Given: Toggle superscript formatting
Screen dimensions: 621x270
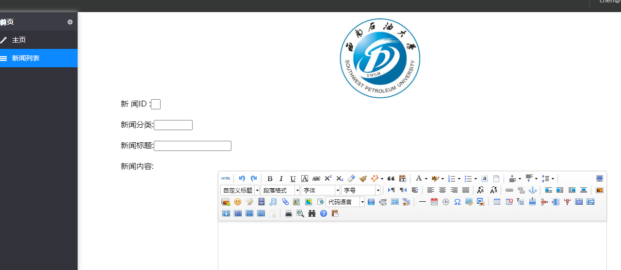Looking at the screenshot, I should pyautogui.click(x=328, y=179).
